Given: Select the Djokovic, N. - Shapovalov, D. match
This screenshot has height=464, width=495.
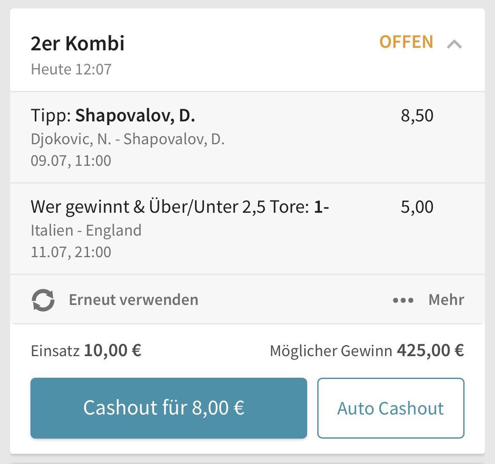Looking at the screenshot, I should click(x=127, y=139).
